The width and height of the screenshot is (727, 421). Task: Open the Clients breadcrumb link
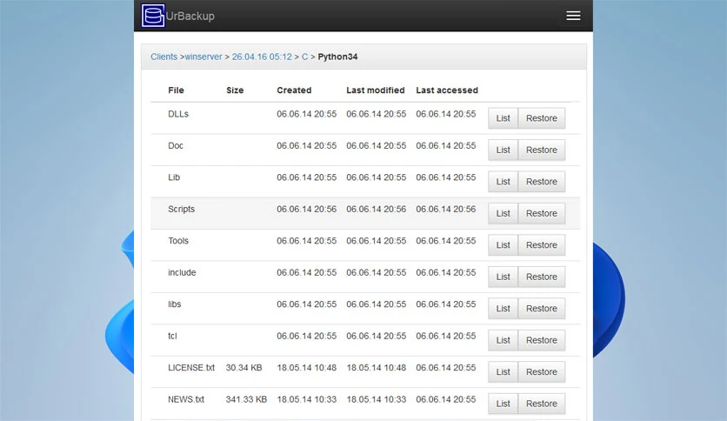(163, 57)
